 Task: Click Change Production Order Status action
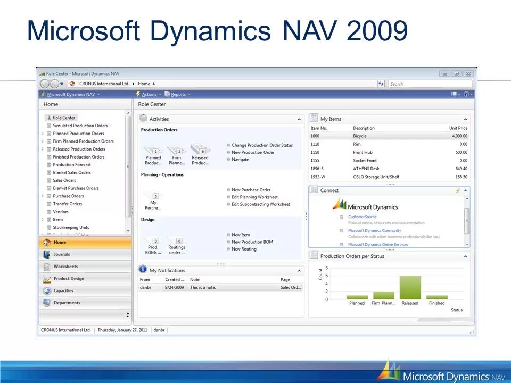(x=262, y=145)
